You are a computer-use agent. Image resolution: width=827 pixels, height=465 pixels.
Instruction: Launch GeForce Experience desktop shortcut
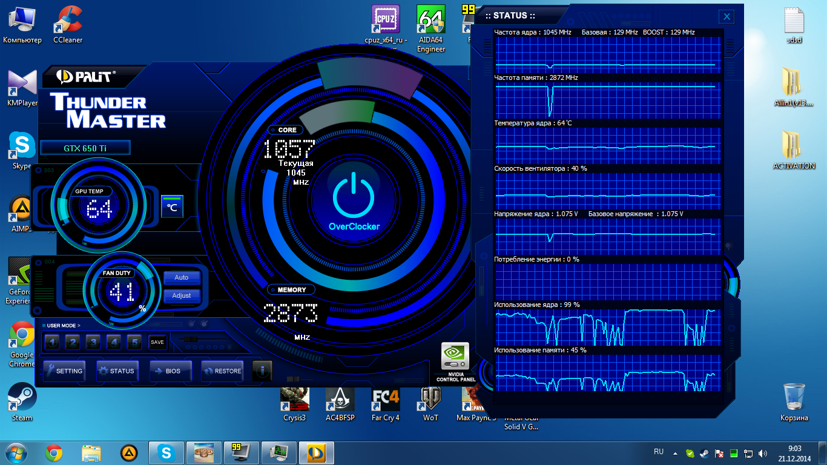pos(19,281)
